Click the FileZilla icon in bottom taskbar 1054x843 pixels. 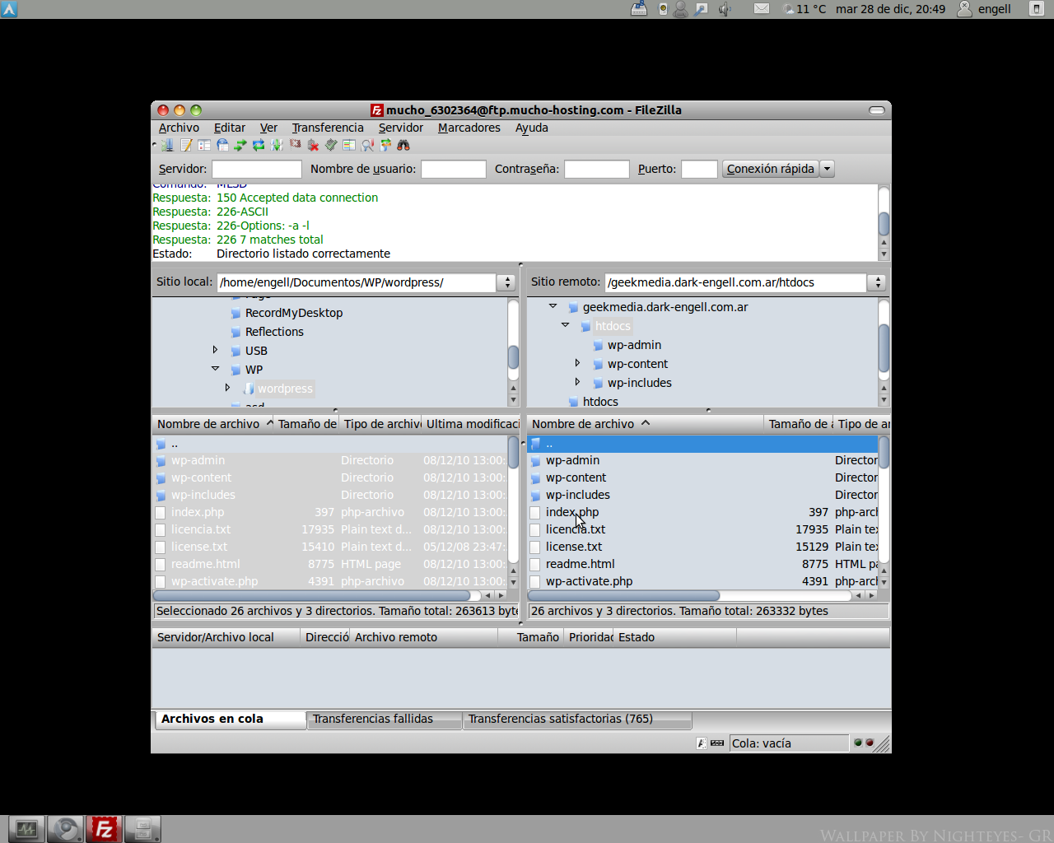pyautogui.click(x=104, y=829)
